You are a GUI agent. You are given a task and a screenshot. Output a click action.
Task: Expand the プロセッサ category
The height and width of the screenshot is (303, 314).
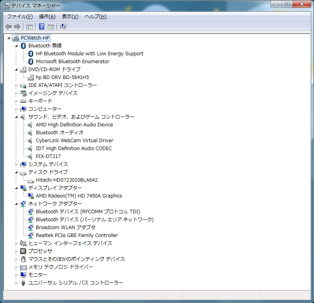coord(17,251)
